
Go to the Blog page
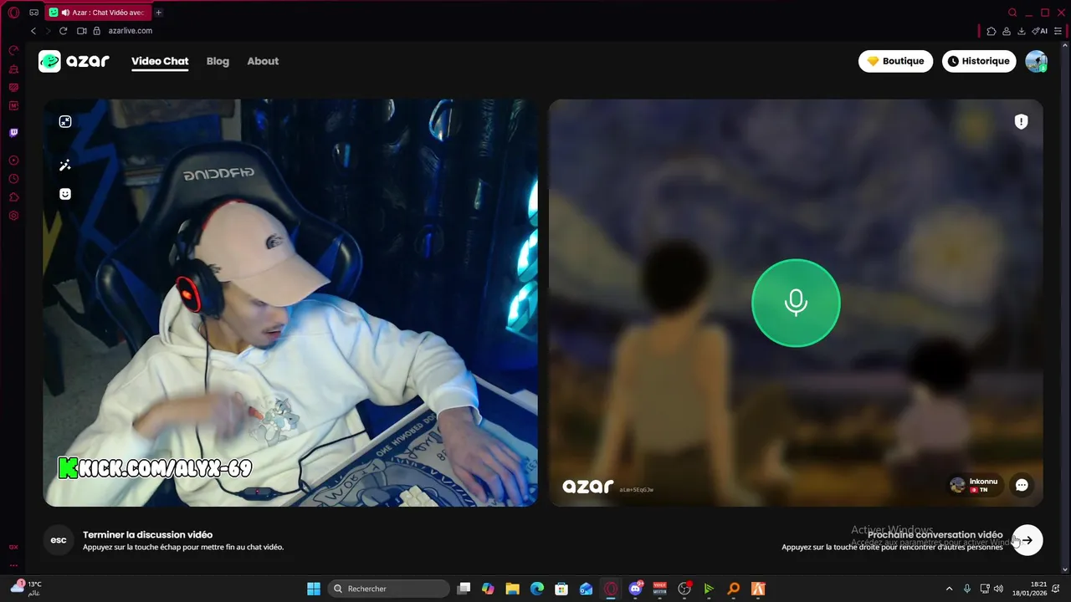(x=218, y=61)
